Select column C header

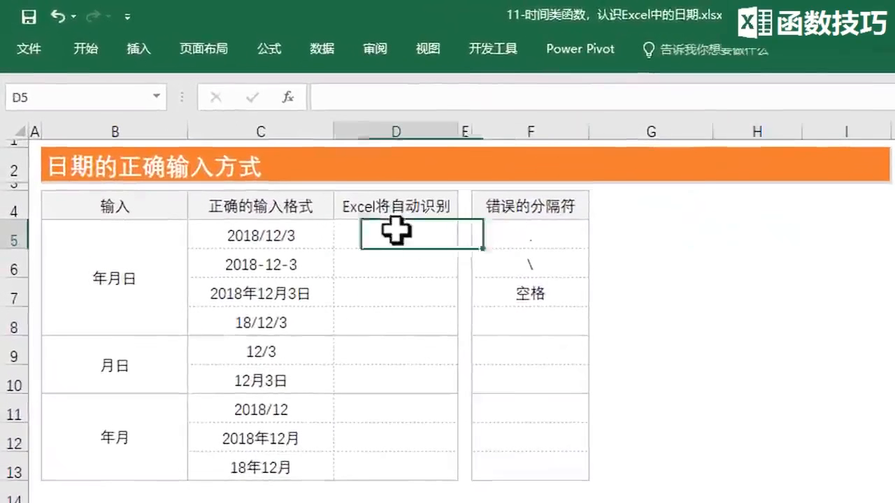[260, 131]
